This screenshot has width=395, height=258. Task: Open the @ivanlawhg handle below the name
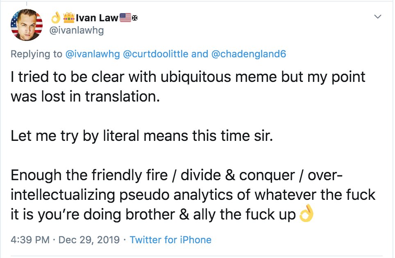coord(77,30)
